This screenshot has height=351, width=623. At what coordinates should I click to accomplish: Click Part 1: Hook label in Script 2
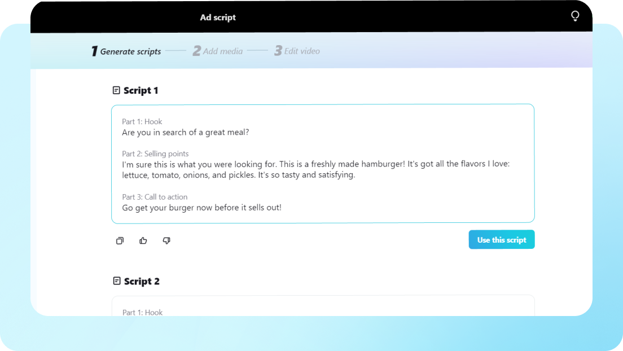142,313
